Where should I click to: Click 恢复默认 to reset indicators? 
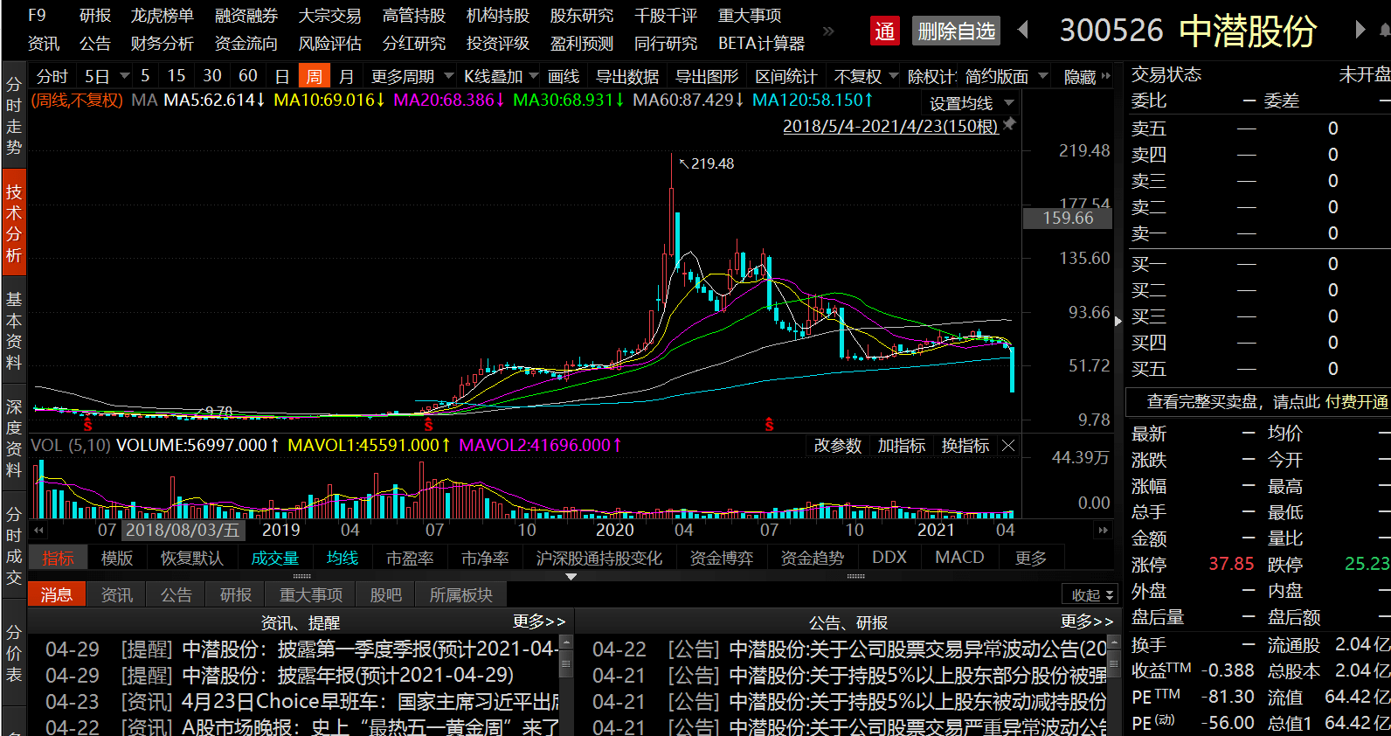(x=191, y=558)
